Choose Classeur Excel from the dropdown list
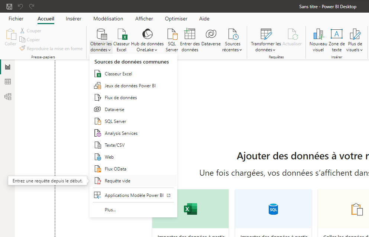This screenshot has width=369, height=237. pyautogui.click(x=133, y=74)
